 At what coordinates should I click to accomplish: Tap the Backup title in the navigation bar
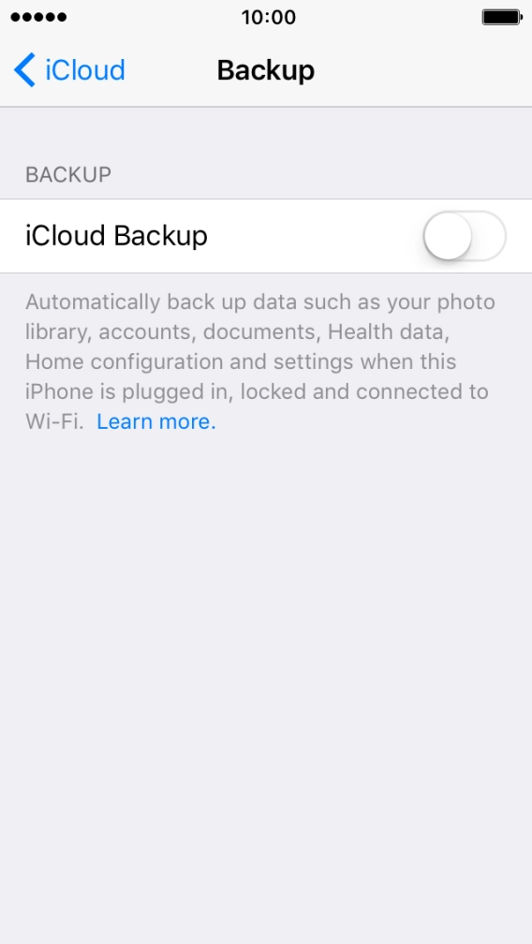265,70
